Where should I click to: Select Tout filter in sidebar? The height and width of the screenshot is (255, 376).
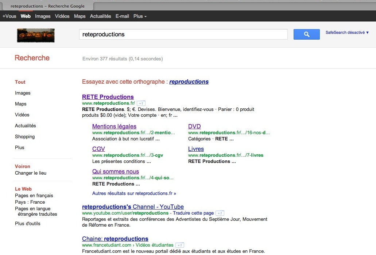pos(20,82)
